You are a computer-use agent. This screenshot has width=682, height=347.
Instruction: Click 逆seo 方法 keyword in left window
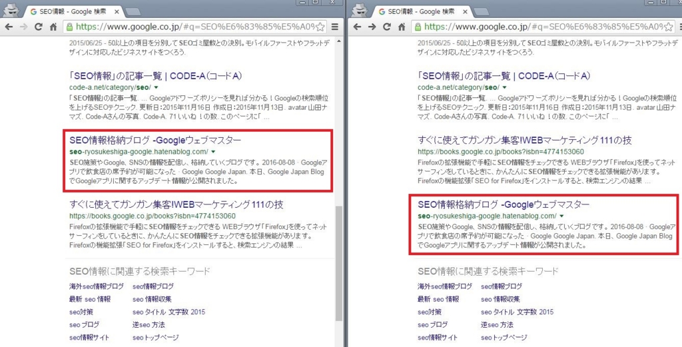pos(149,325)
